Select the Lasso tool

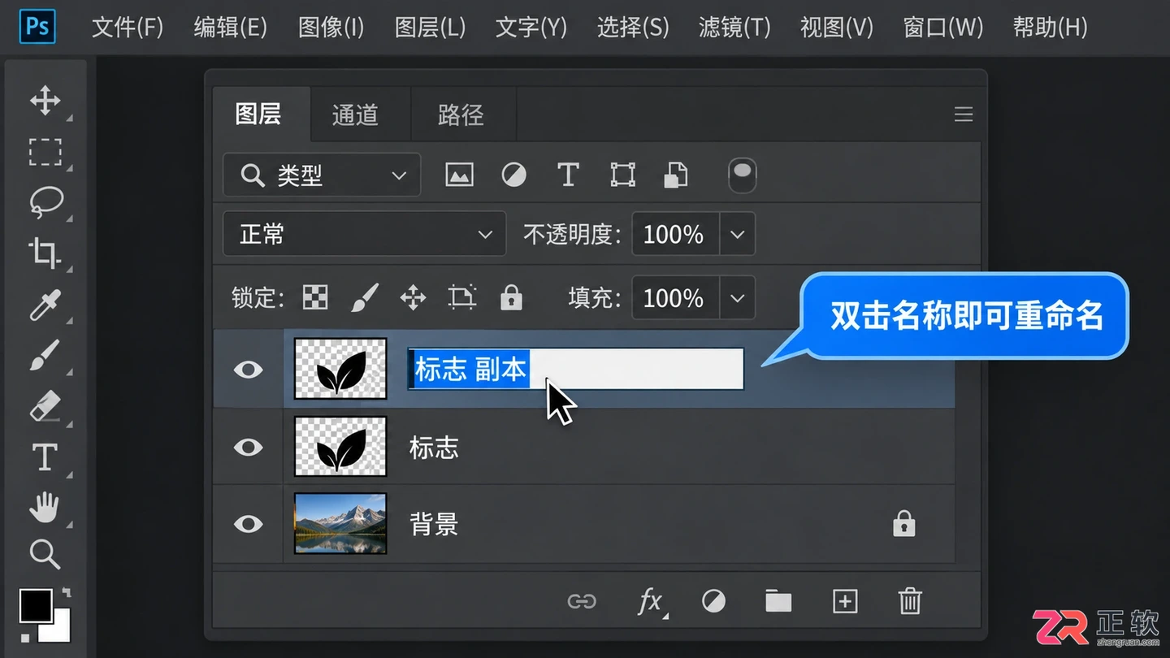46,201
